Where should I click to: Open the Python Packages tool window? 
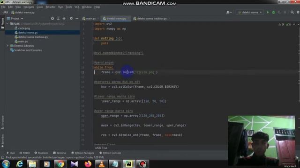click(x=82, y=153)
